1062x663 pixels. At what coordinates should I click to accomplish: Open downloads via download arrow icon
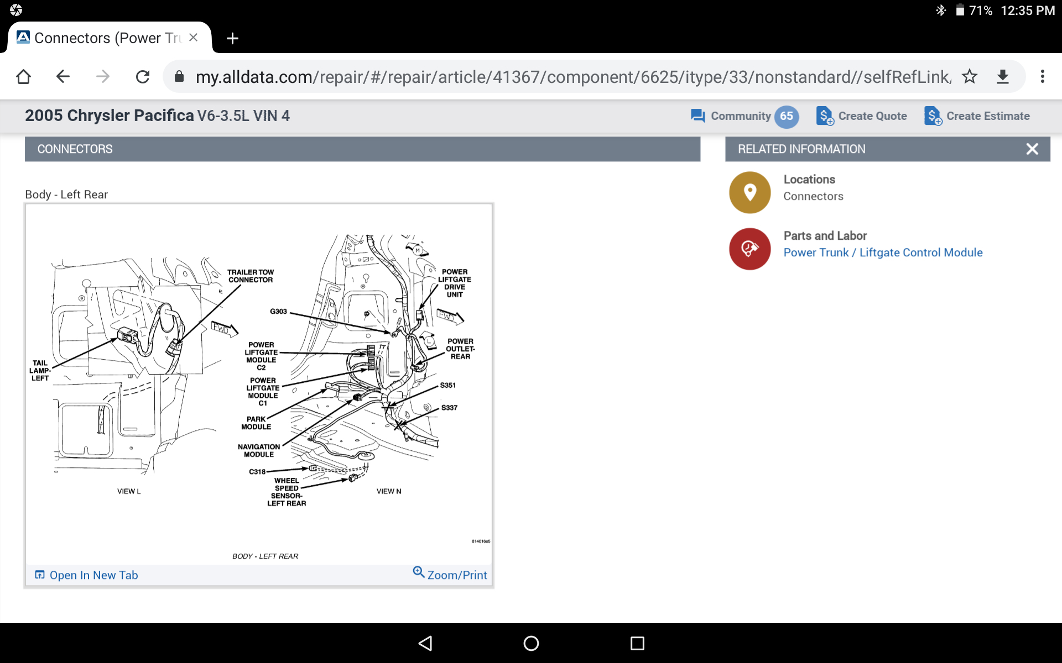[1002, 77]
